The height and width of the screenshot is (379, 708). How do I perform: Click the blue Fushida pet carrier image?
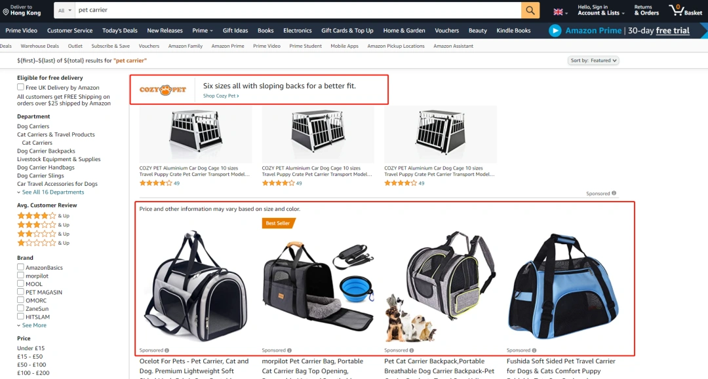point(563,285)
